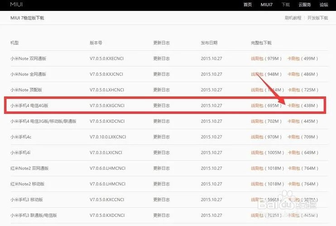336x226 pixels.
Task: Select model name 小米Note 全网通版
Action: [28, 74]
